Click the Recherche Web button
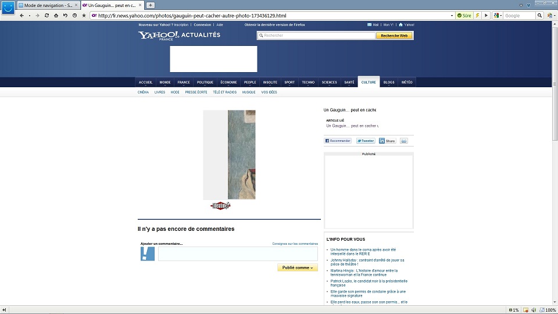 click(x=394, y=35)
